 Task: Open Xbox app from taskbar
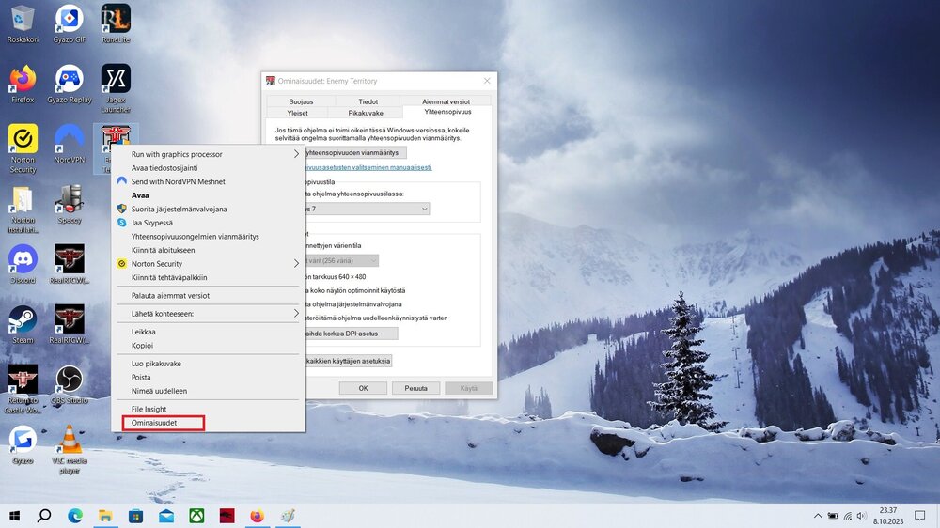coord(196,516)
